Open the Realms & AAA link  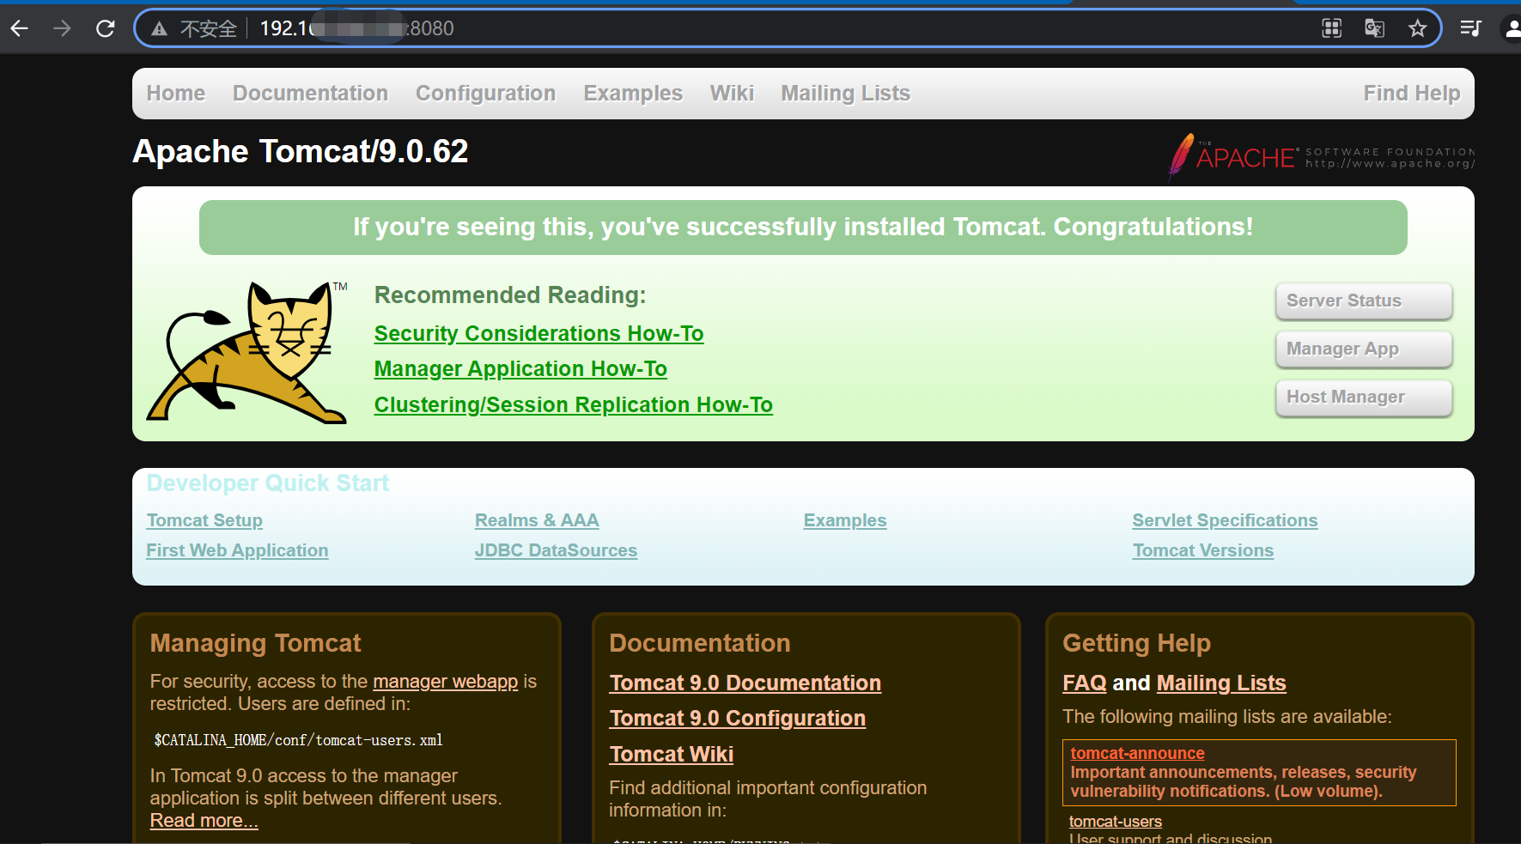(537, 520)
